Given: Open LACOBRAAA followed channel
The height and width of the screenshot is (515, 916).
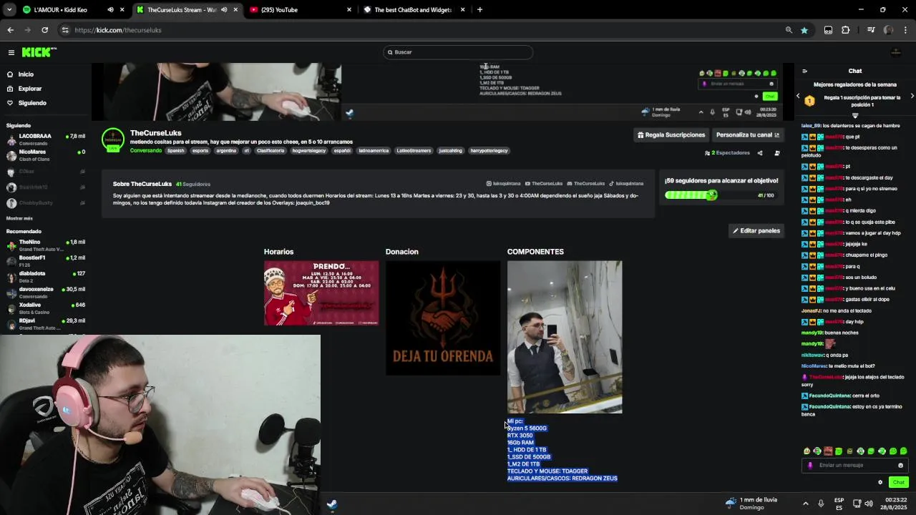Looking at the screenshot, I should [x=45, y=139].
